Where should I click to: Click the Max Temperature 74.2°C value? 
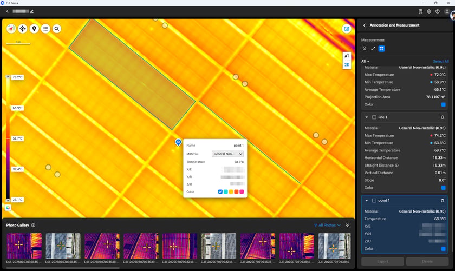pos(440,135)
